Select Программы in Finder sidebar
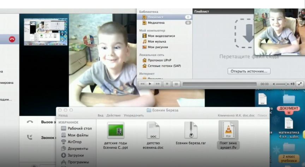305x167 pixels. click(x=75, y=162)
